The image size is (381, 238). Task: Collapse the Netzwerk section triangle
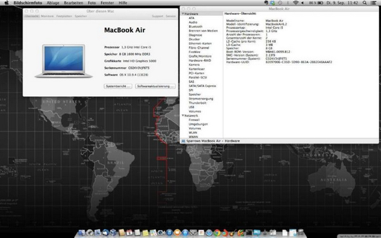click(x=183, y=115)
